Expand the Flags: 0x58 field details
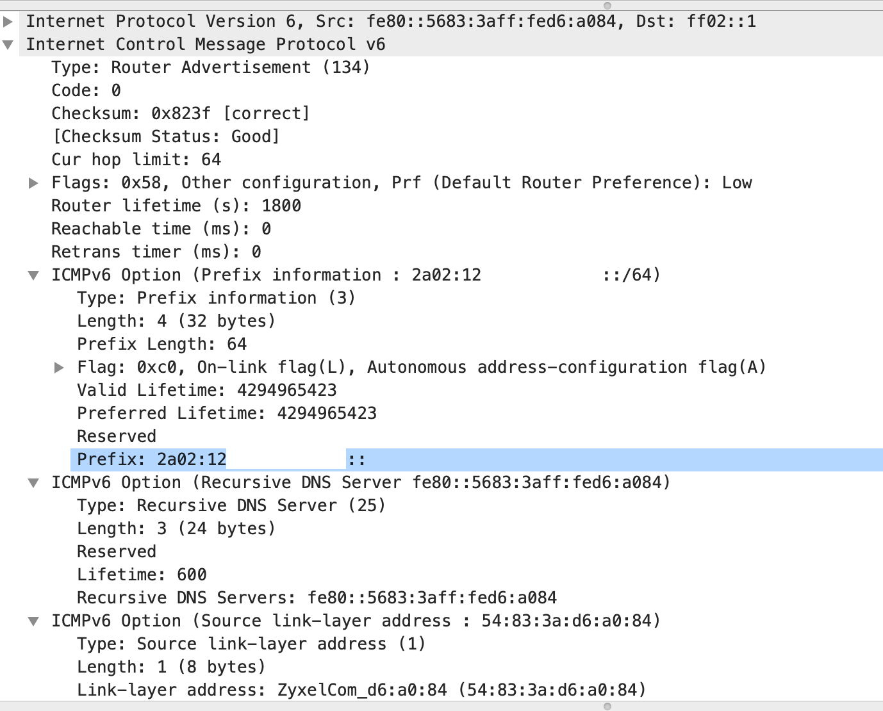This screenshot has width=883, height=711. (x=33, y=183)
